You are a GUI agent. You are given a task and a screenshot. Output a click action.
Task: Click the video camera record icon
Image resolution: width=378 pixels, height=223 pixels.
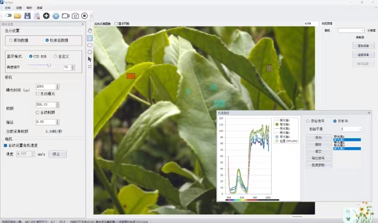(x=65, y=16)
